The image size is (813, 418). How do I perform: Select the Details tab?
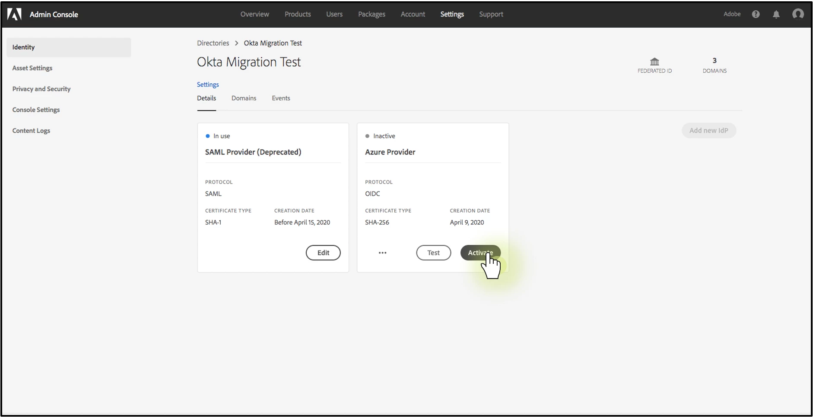pos(206,98)
